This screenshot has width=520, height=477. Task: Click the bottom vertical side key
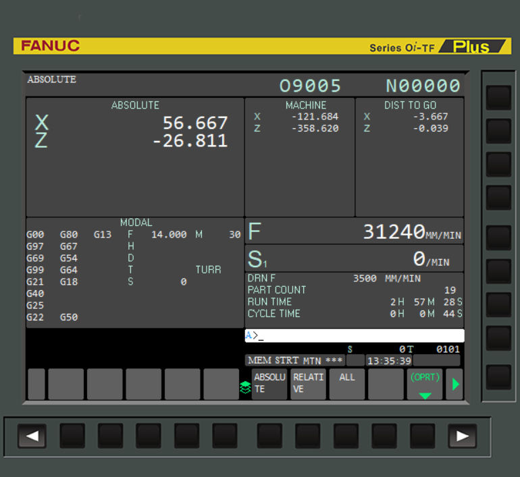498,377
